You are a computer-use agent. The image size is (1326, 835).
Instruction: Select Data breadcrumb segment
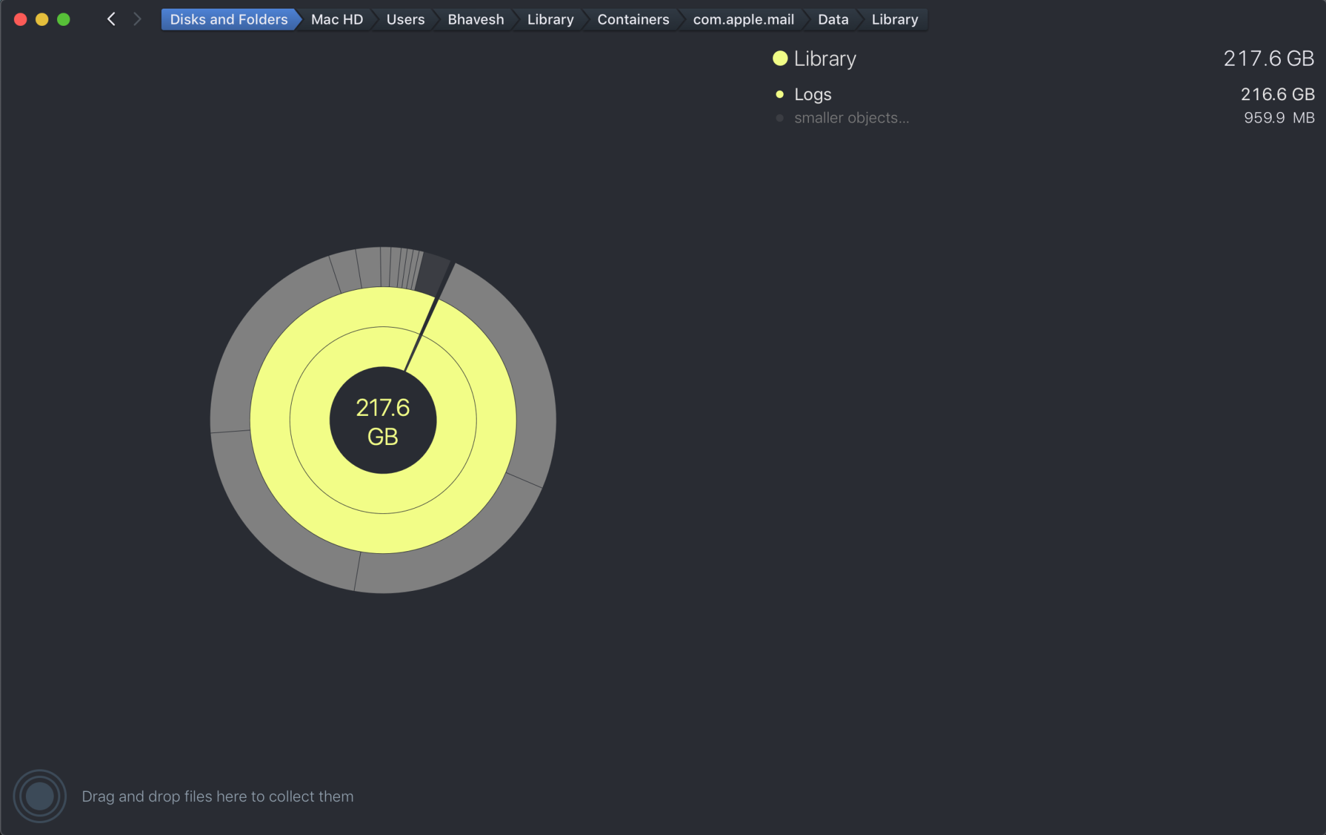point(833,19)
